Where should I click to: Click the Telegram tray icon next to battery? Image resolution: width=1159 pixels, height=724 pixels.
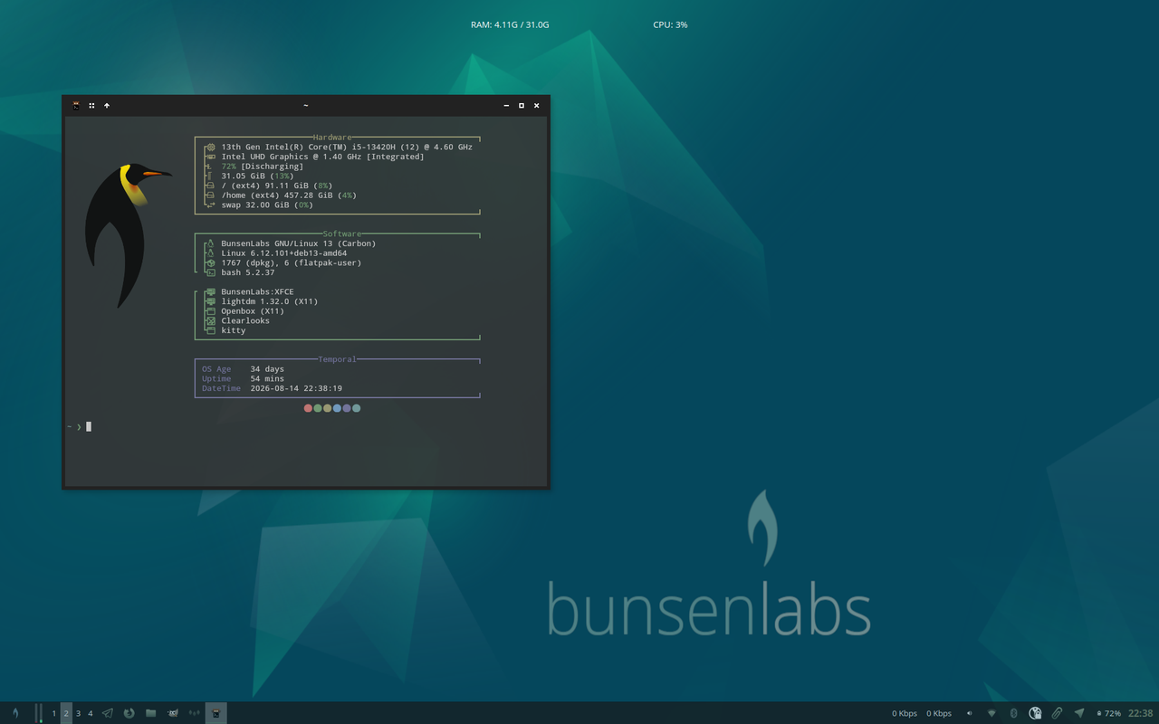coord(1079,713)
